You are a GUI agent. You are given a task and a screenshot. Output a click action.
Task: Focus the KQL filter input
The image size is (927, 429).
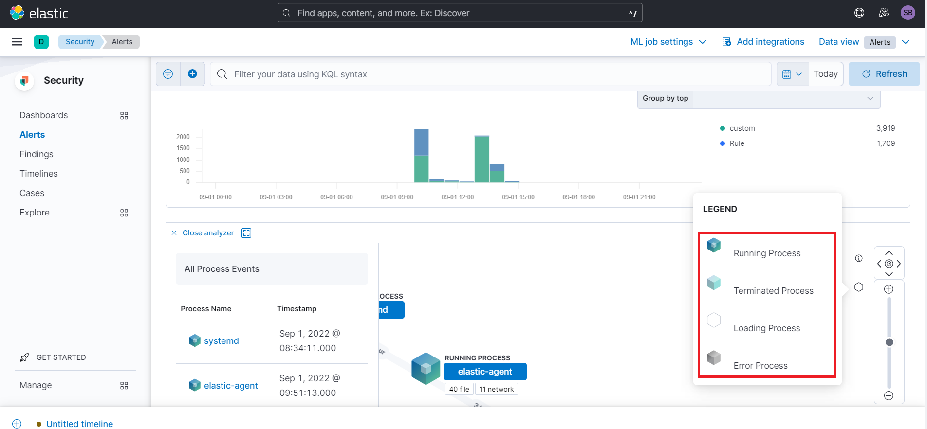point(491,74)
